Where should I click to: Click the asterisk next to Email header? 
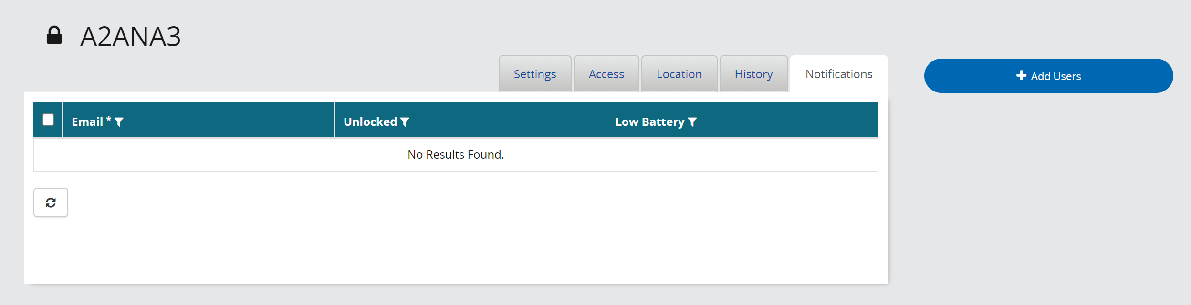point(109,119)
